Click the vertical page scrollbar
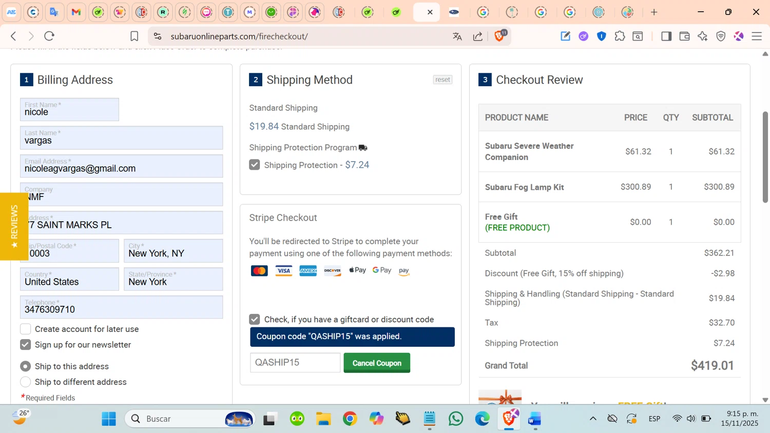The width and height of the screenshot is (770, 433). [x=765, y=156]
